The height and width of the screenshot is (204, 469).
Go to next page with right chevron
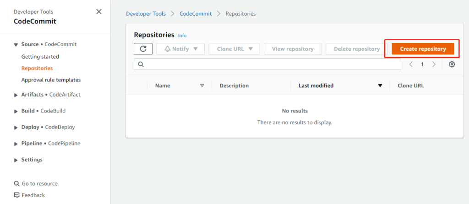pos(434,64)
